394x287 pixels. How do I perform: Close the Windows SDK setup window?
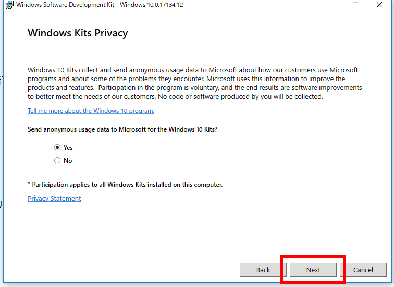point(379,5)
